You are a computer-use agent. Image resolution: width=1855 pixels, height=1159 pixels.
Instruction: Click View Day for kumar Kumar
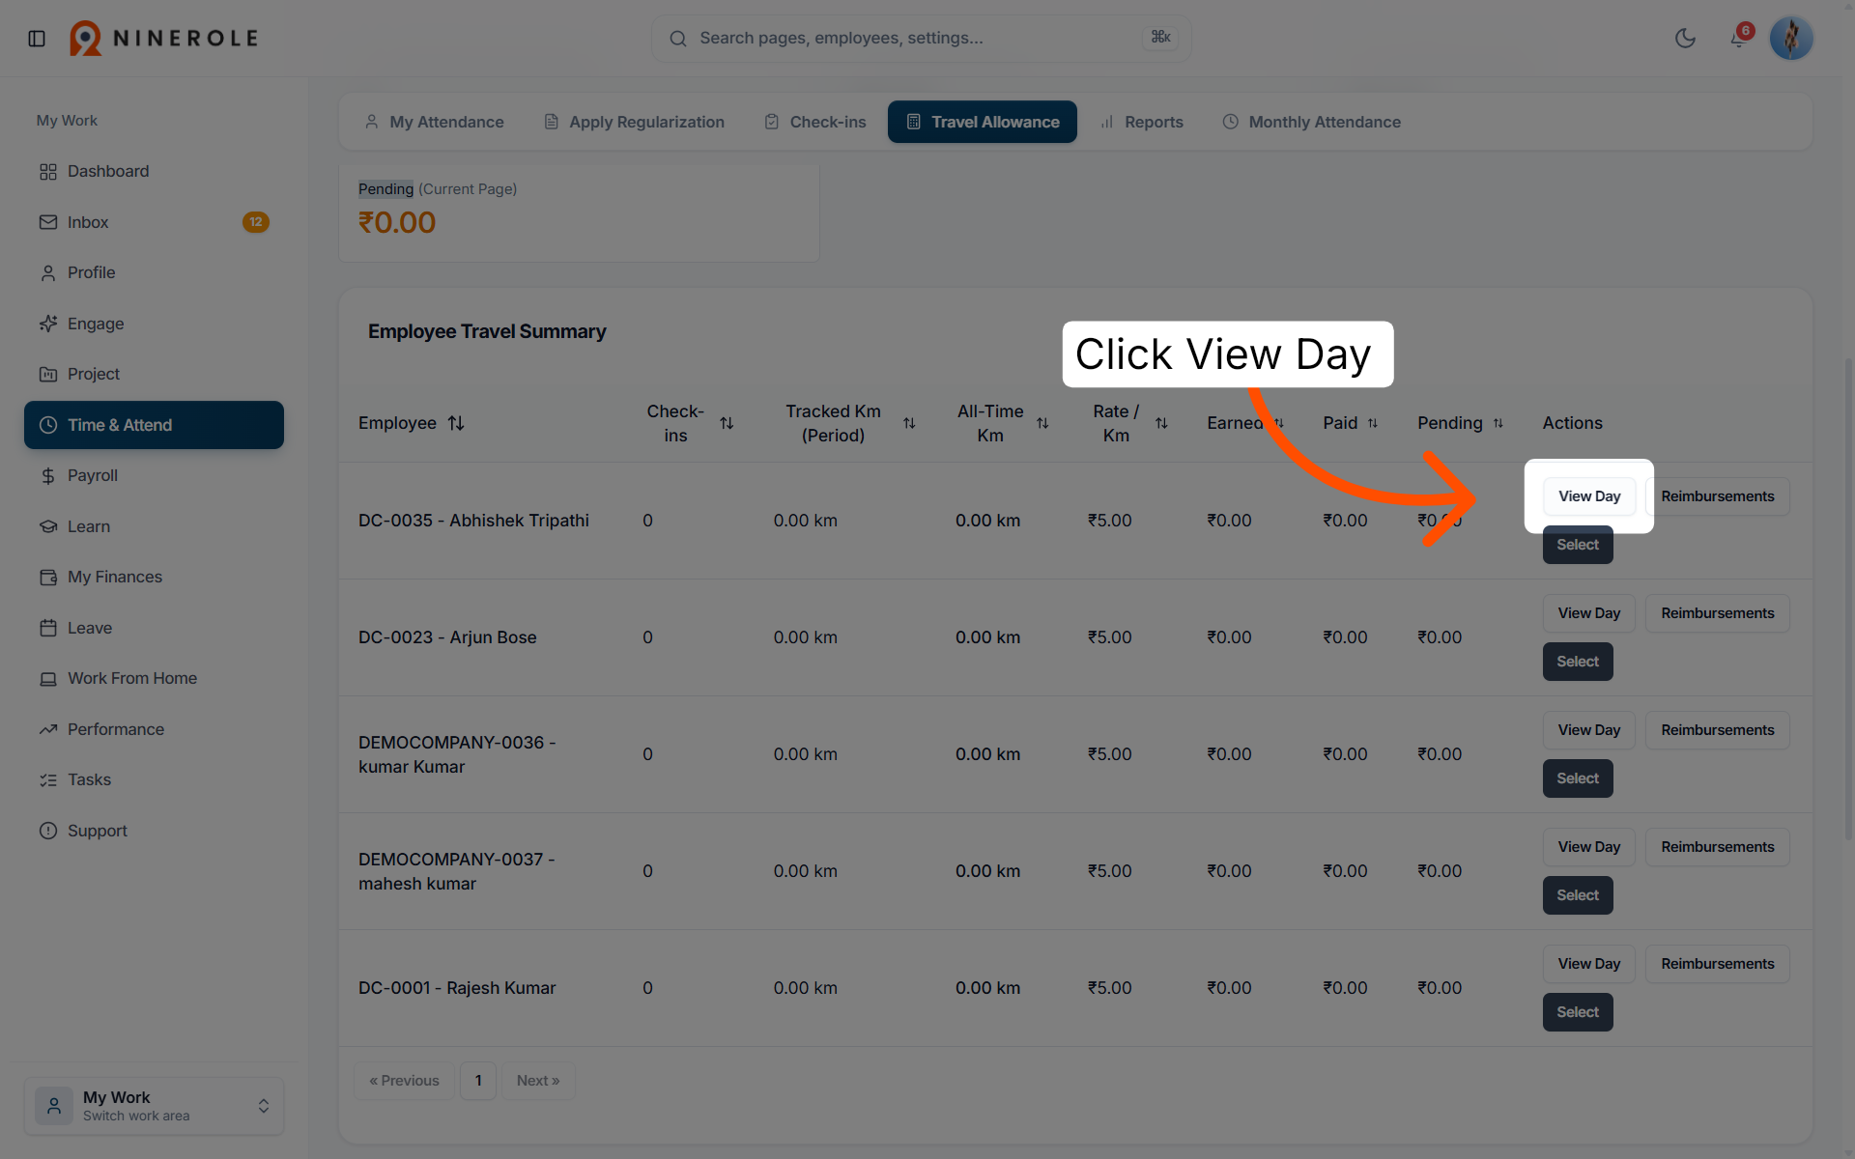(1589, 730)
